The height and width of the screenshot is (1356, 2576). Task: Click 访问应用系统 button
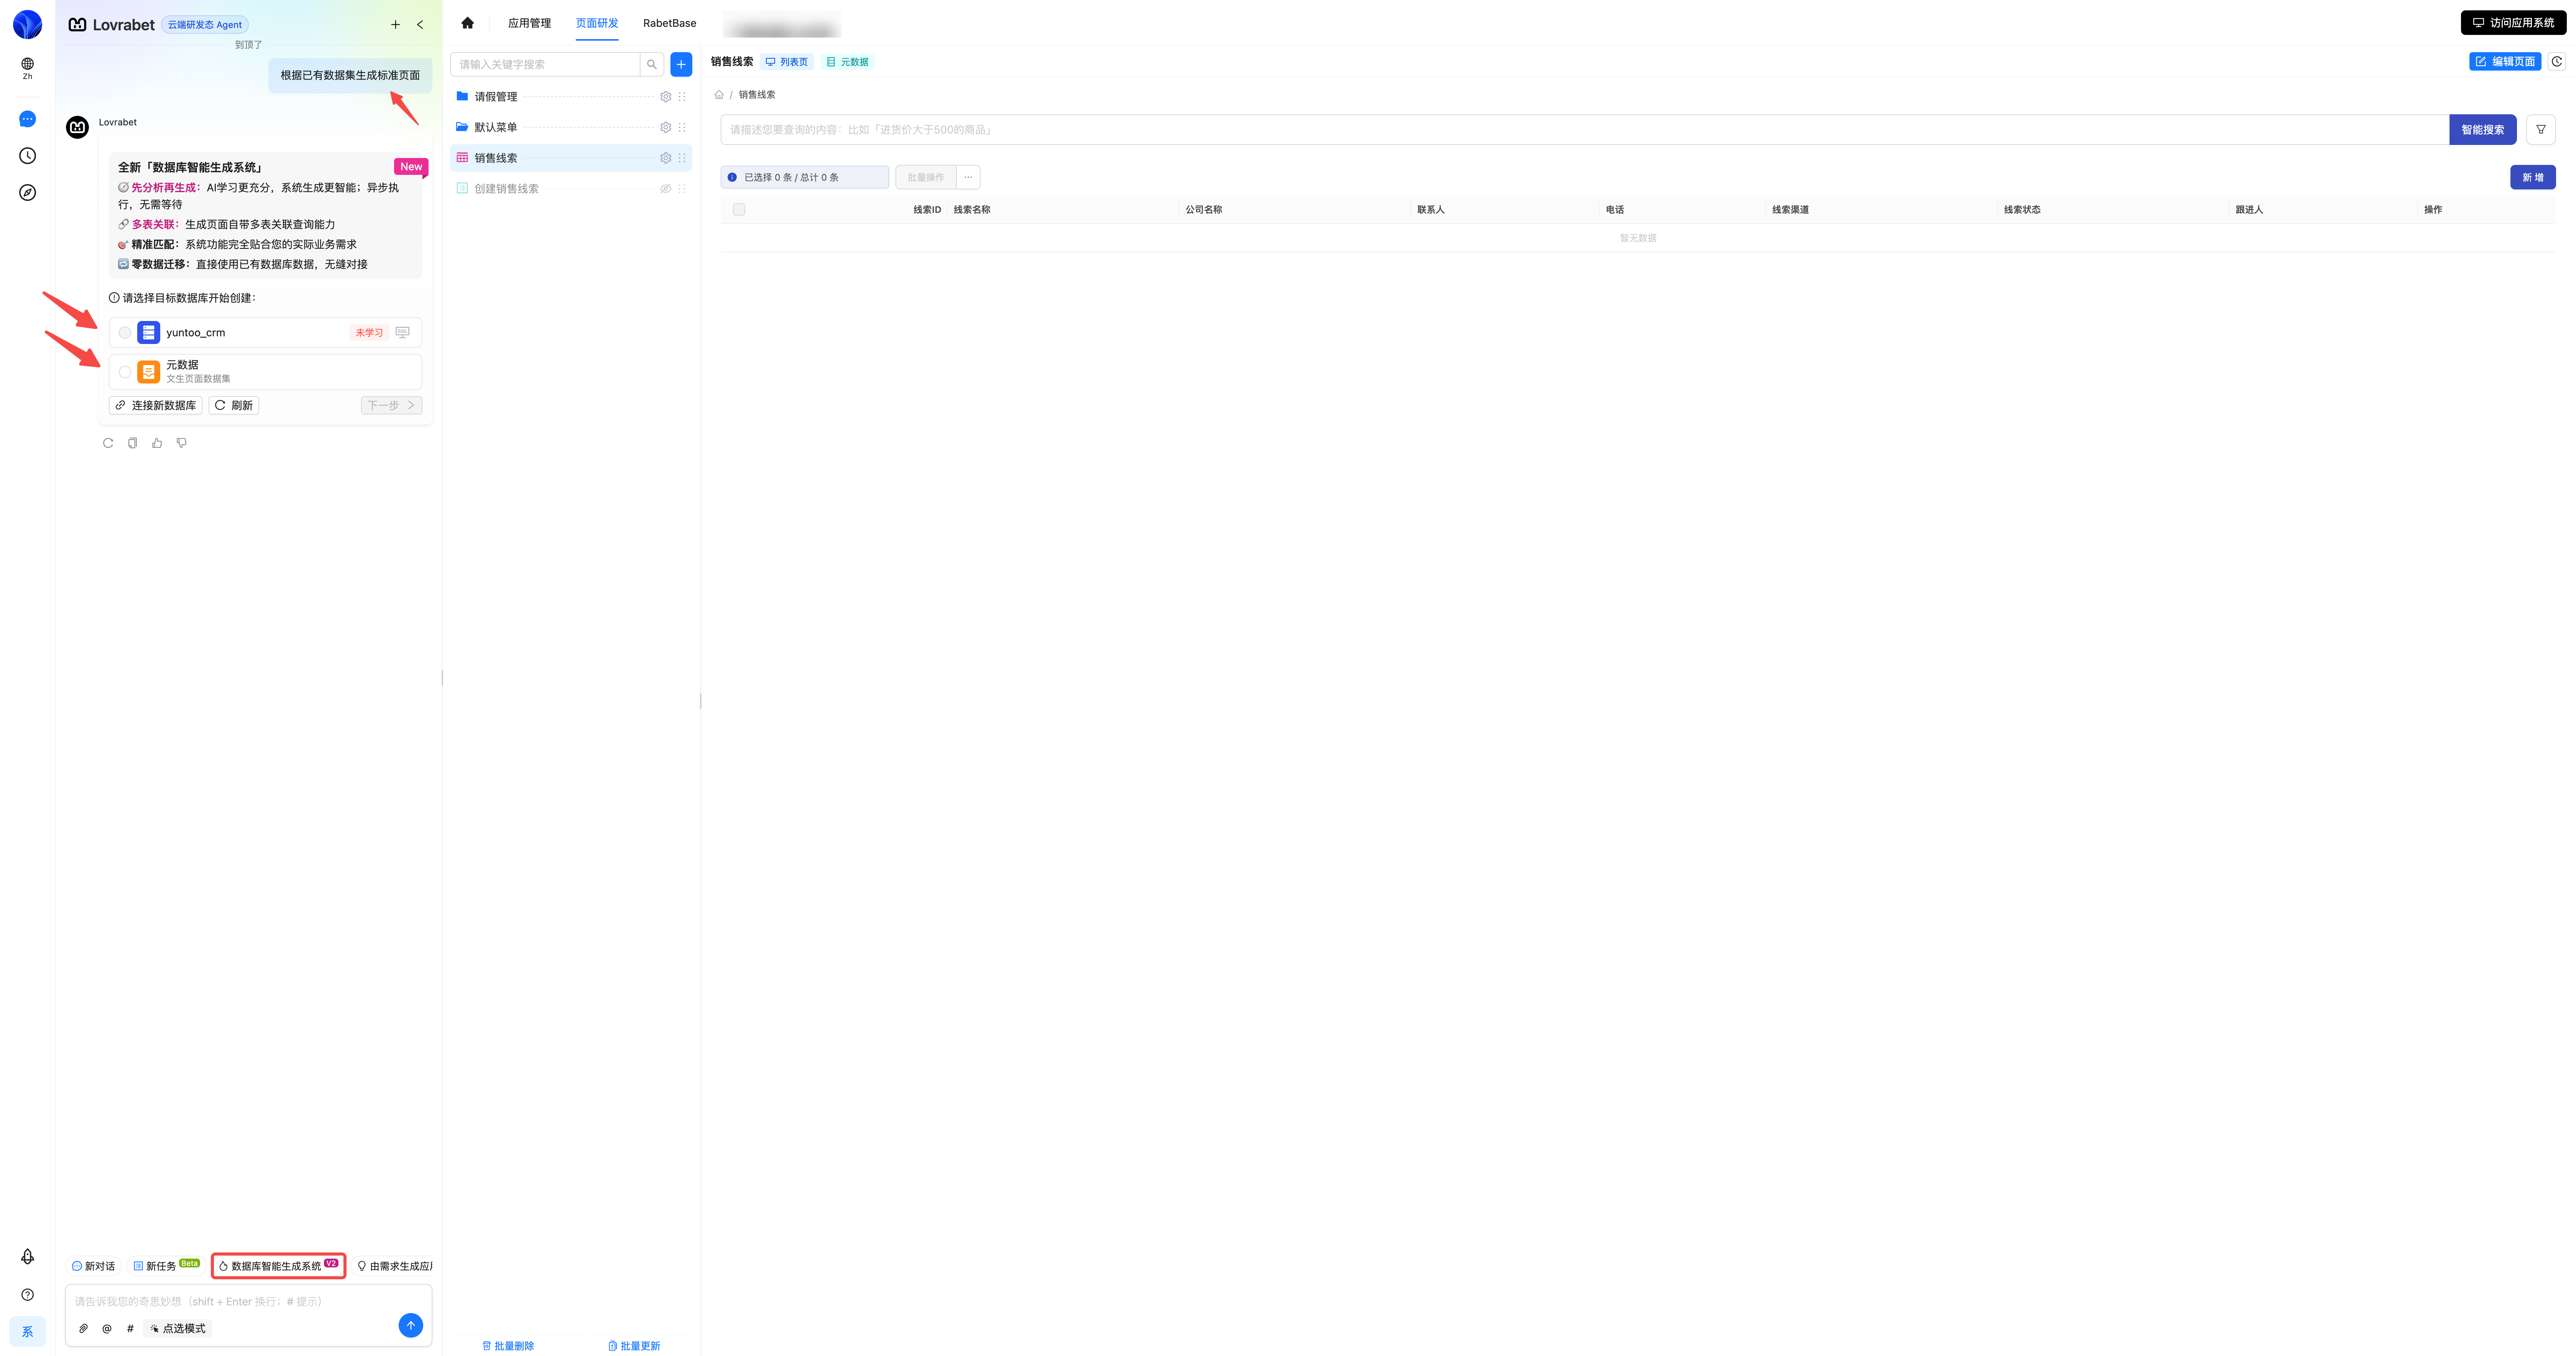coord(2513,23)
